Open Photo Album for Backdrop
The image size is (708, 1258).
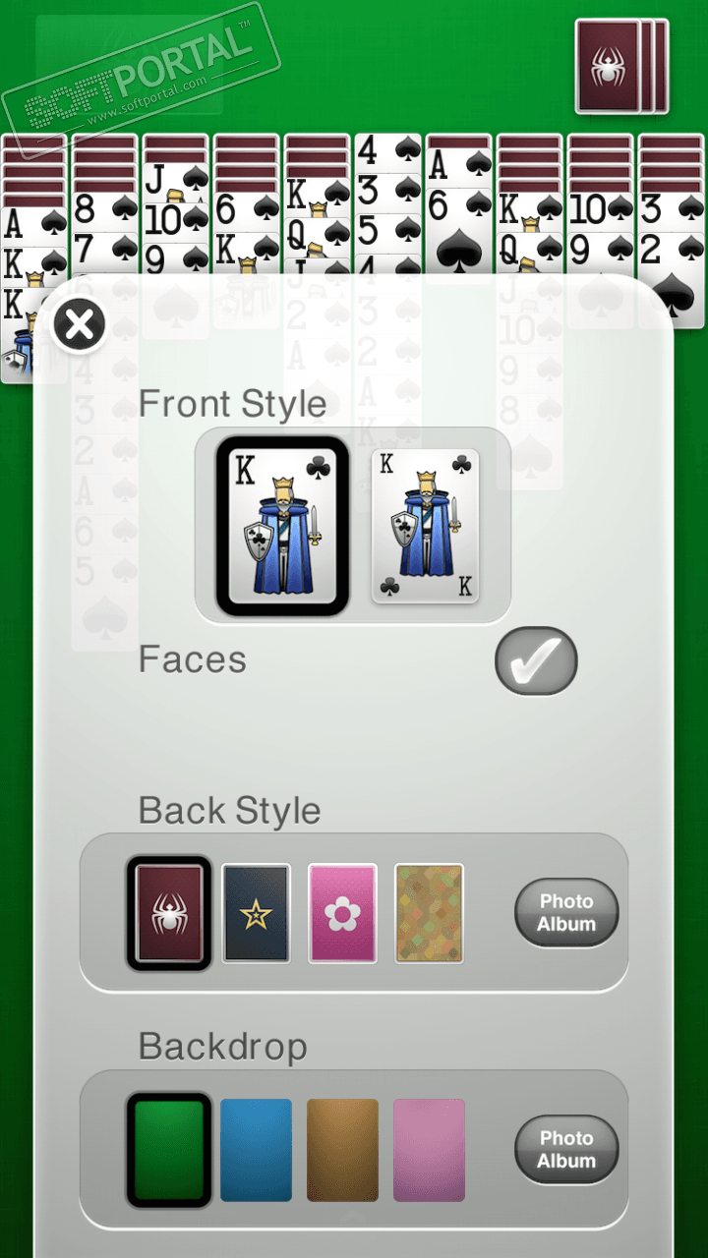(566, 1150)
